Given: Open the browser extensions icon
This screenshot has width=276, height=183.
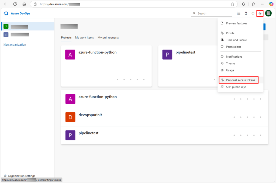Looking at the screenshot, I should [244, 4].
